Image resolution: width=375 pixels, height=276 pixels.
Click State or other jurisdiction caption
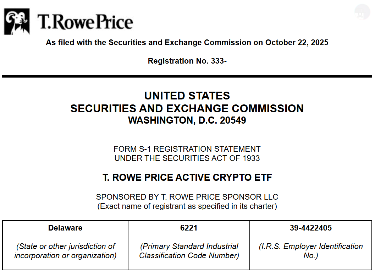[65, 251]
